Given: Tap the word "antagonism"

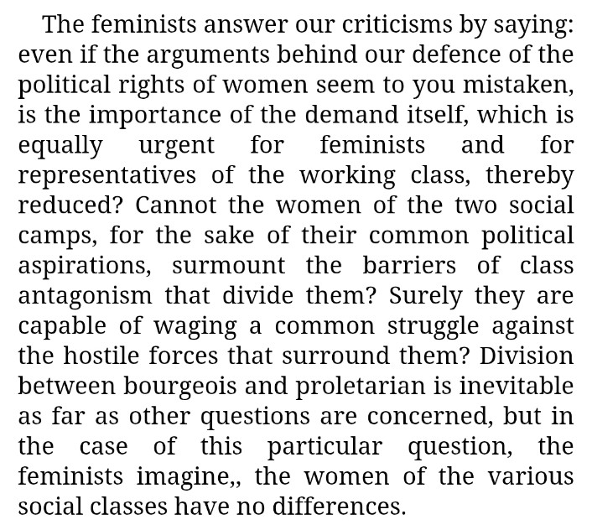Looking at the screenshot, I should (85, 298).
